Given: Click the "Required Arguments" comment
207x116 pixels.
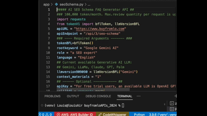Looking at the screenshot, I should click(x=91, y=38).
